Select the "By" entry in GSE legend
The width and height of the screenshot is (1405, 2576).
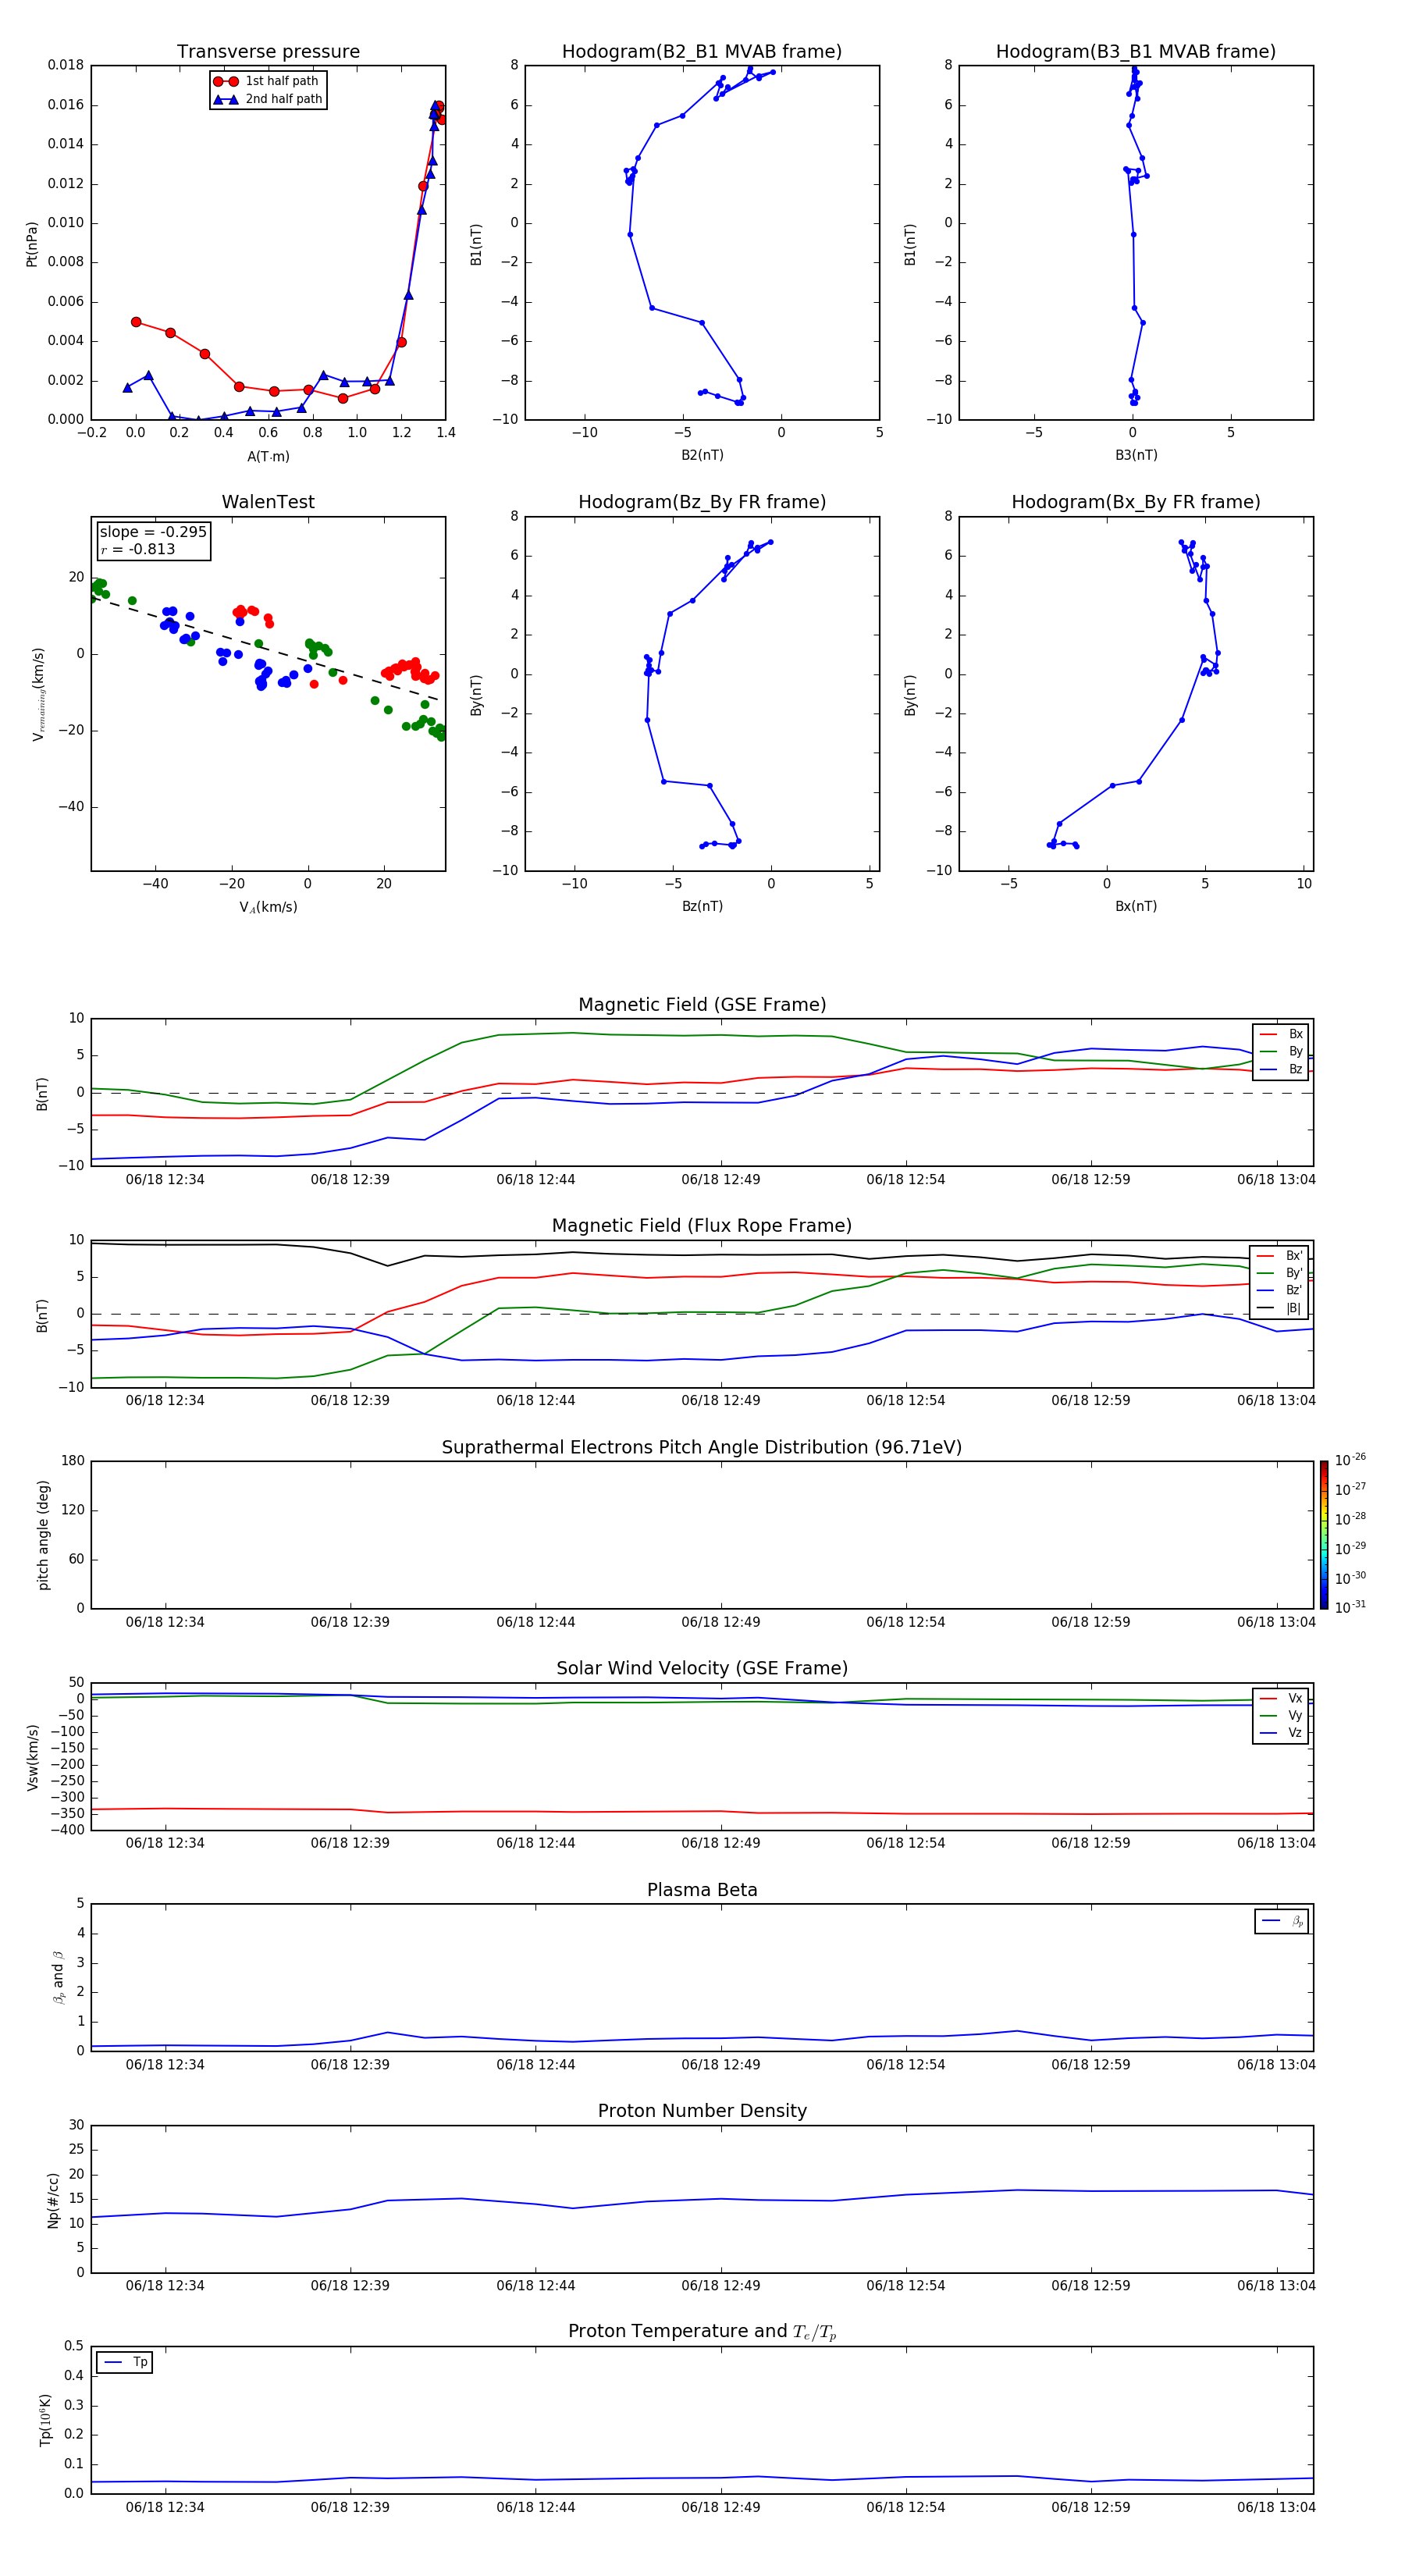(x=1282, y=1051)
